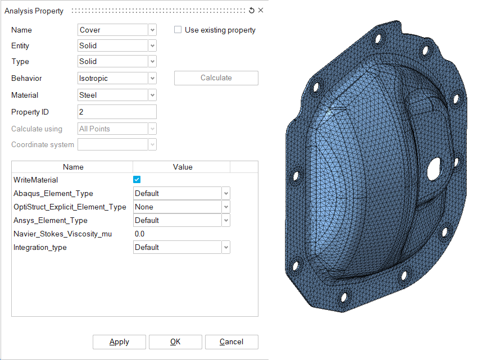This screenshot has width=477, height=360.
Task: Click the reset icon in the dialog title bar
Action: (x=252, y=11)
